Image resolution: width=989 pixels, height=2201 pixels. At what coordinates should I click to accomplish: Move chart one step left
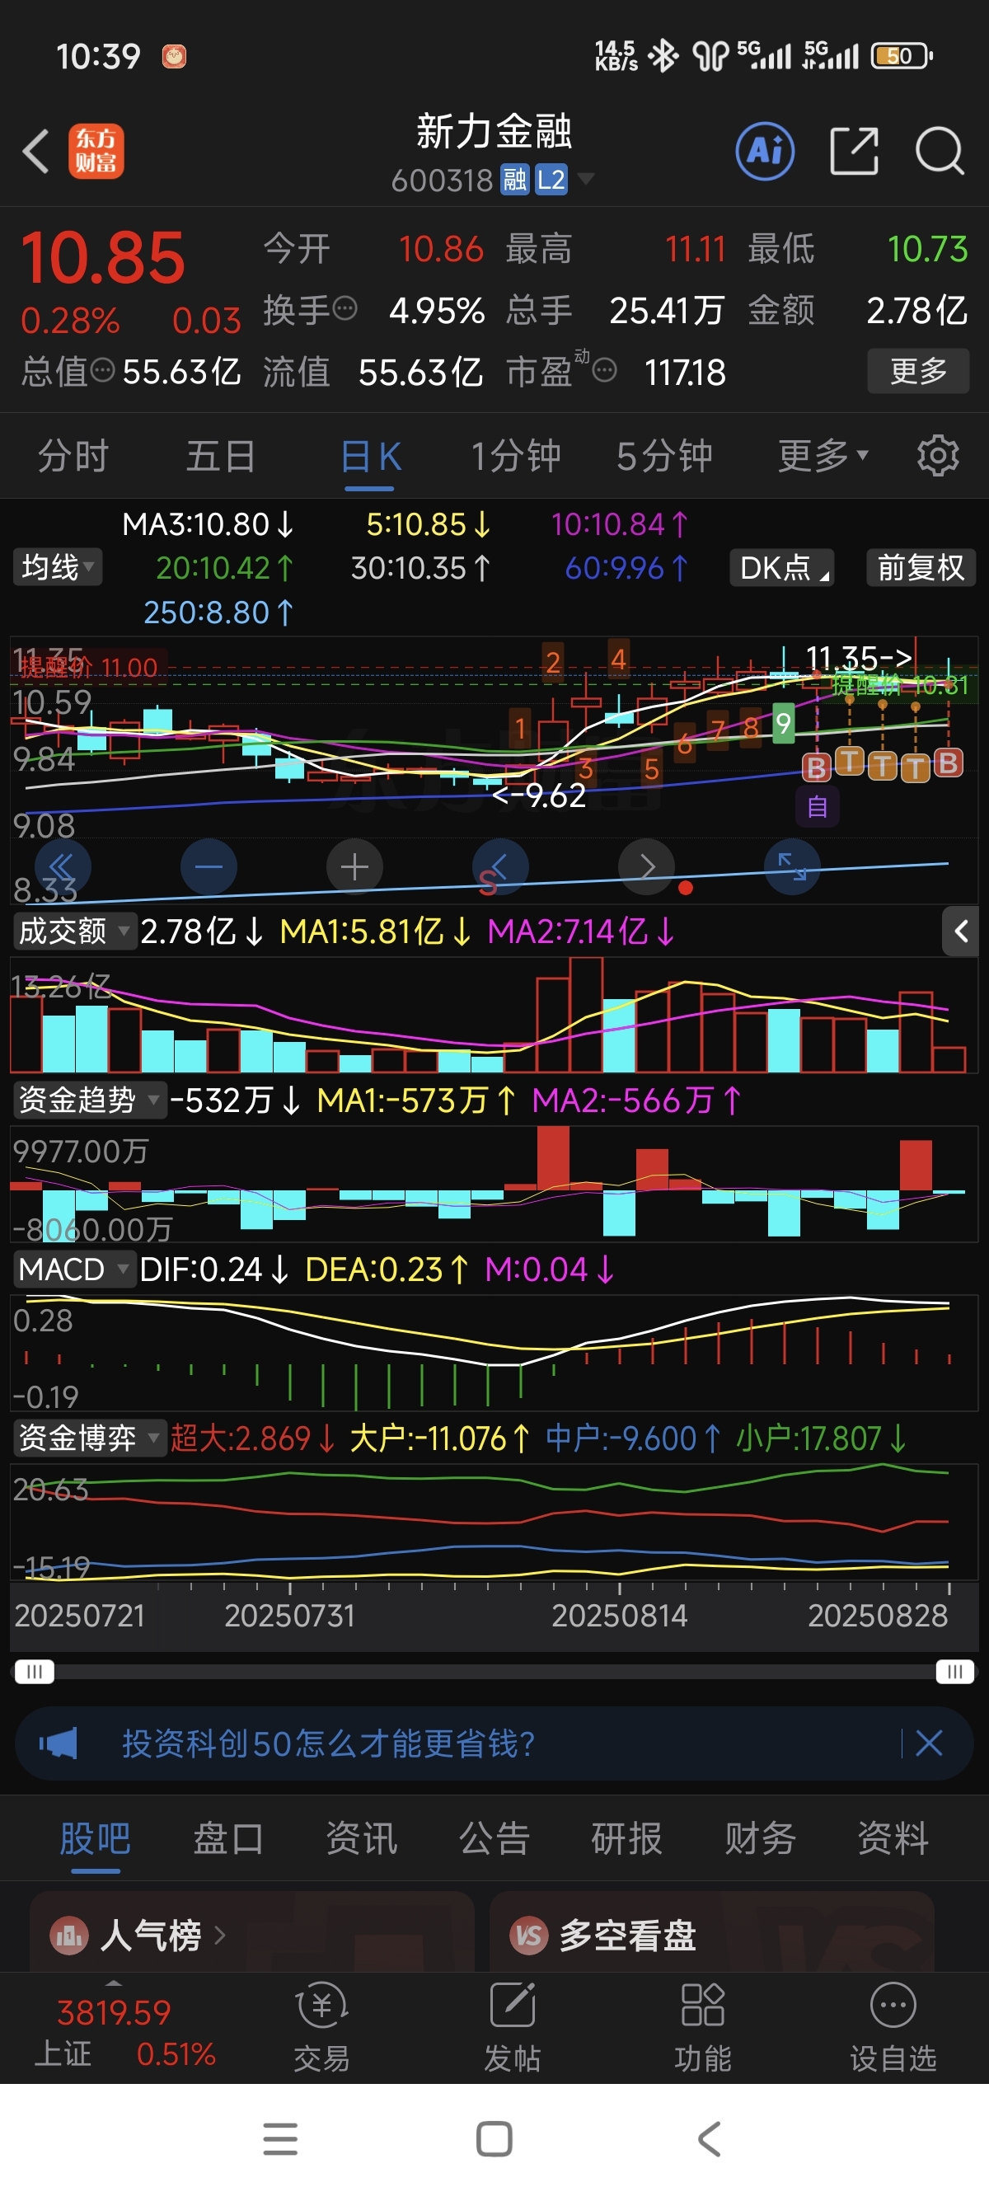pos(500,867)
